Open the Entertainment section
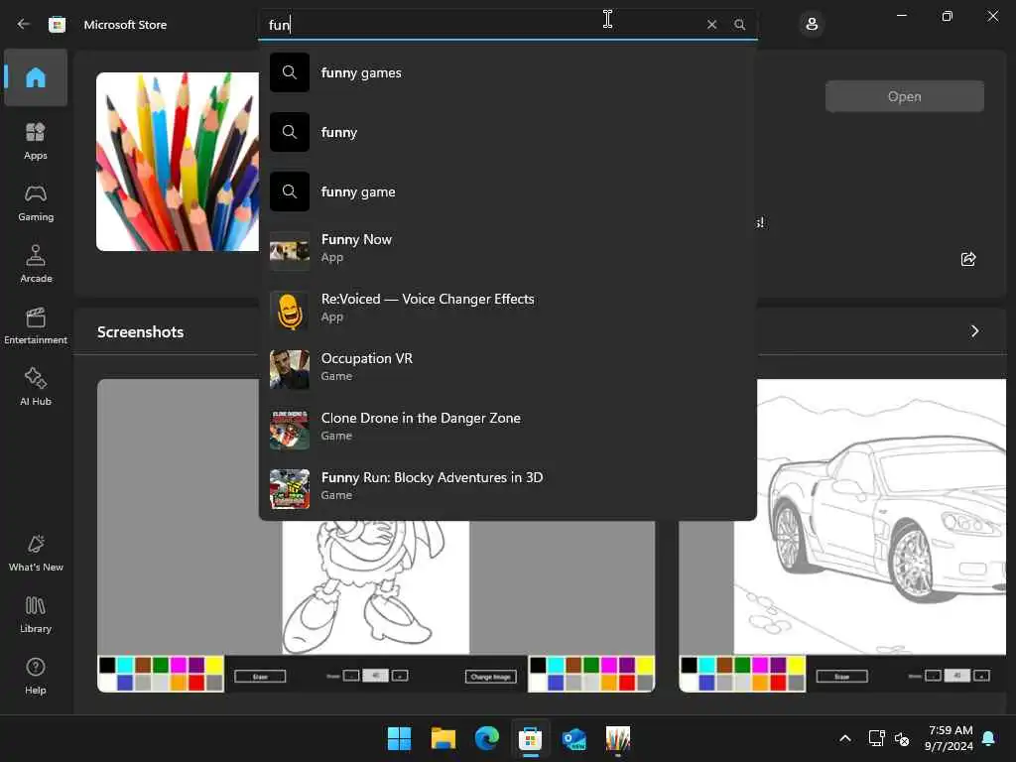Viewport: 1016px width, 762px height. tap(36, 325)
